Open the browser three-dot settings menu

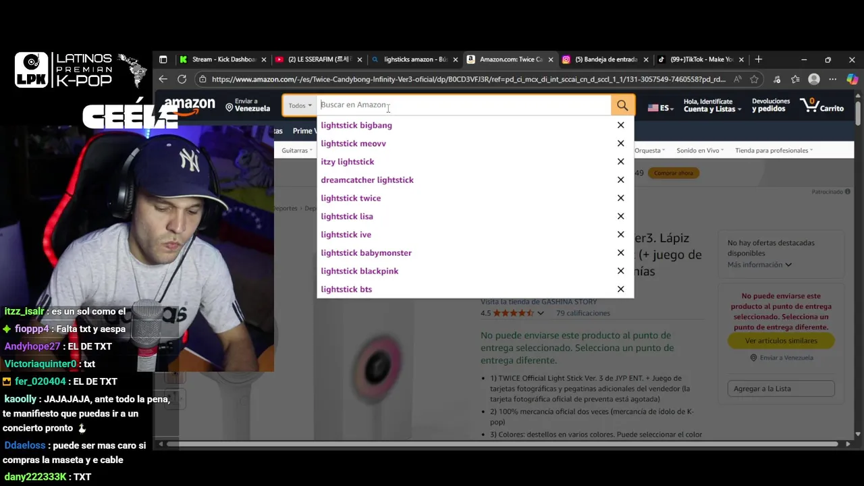point(832,79)
